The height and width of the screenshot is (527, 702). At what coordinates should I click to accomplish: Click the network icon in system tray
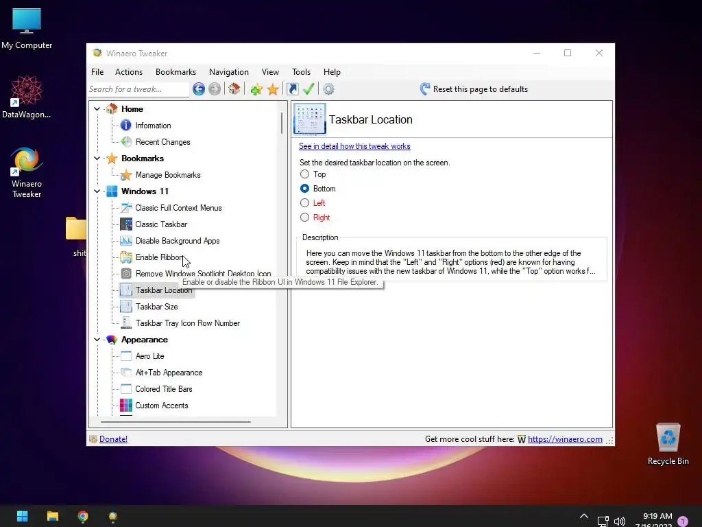pyautogui.click(x=603, y=522)
